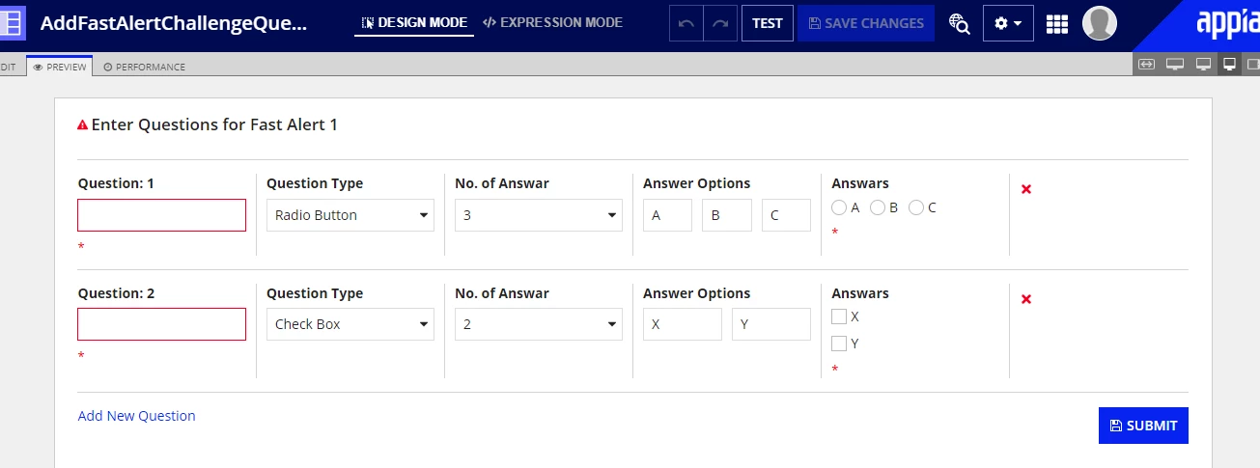Select the fit-width preview size icon

click(1146, 65)
